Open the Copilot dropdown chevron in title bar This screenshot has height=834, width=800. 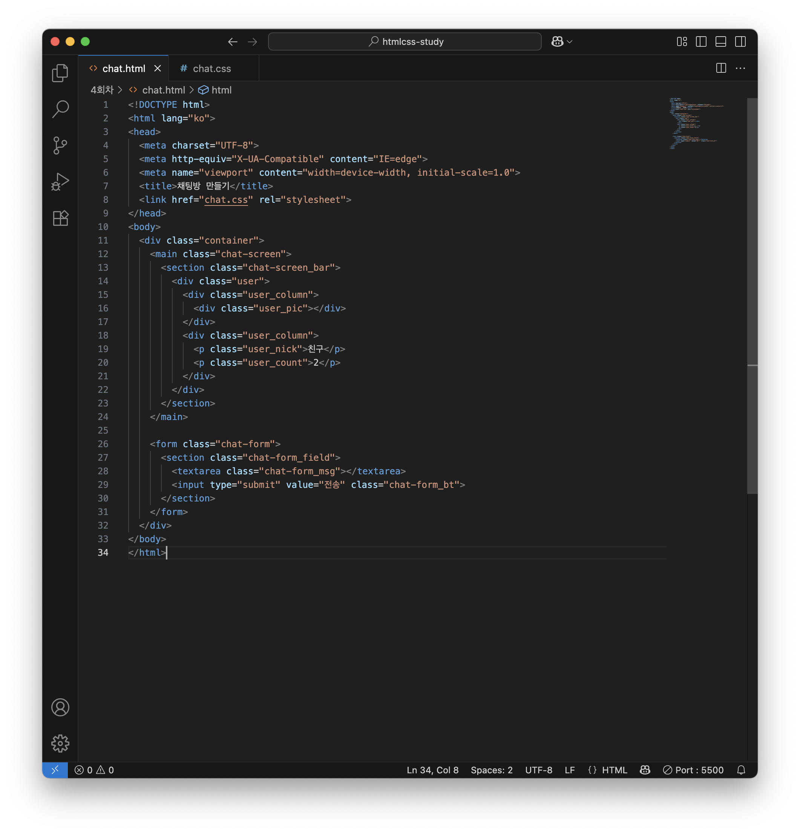tap(570, 42)
